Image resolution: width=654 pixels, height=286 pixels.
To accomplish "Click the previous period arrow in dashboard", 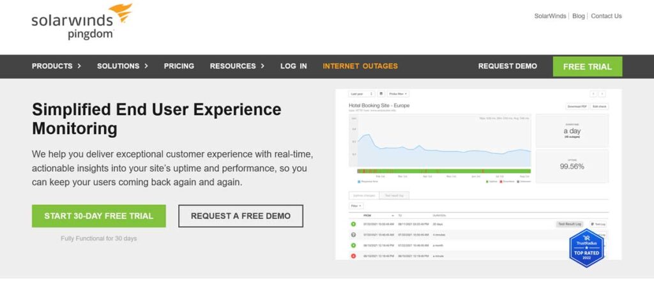I will (x=593, y=94).
